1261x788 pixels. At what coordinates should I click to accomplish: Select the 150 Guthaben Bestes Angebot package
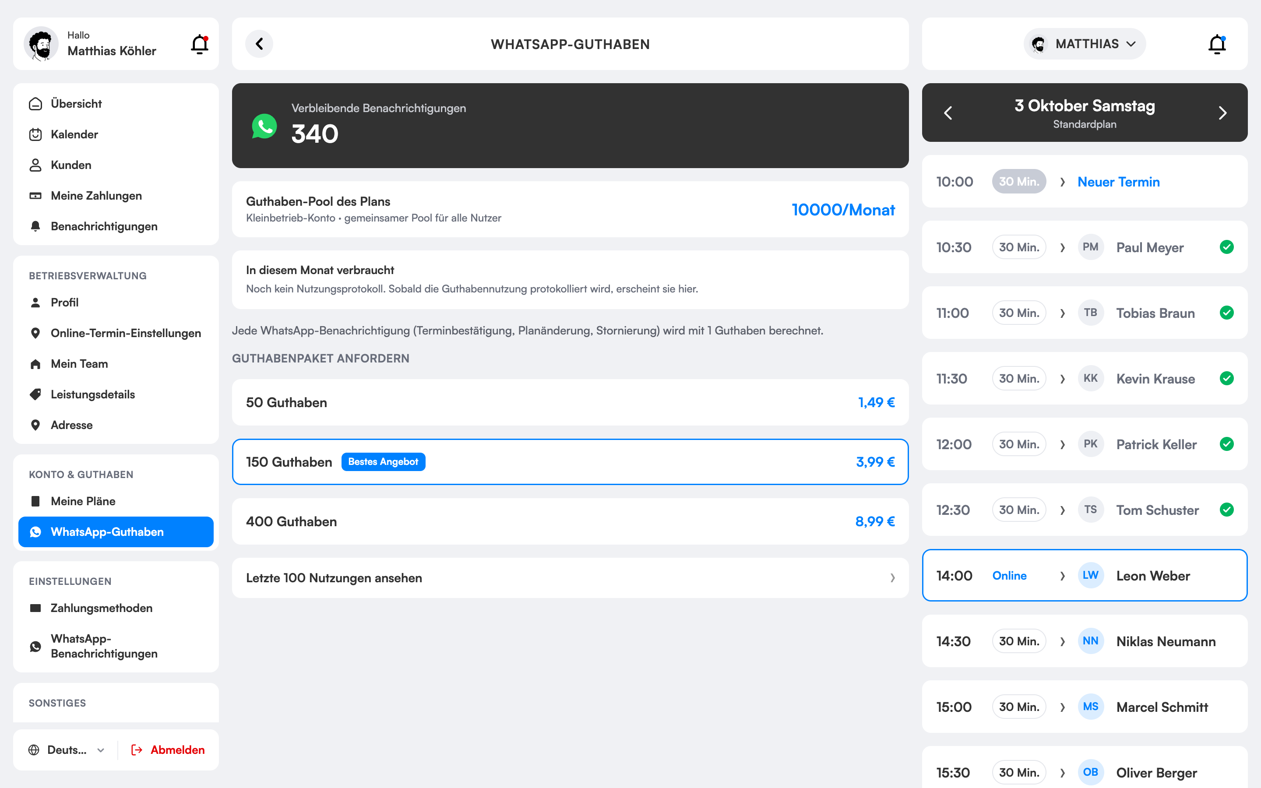pyautogui.click(x=570, y=462)
